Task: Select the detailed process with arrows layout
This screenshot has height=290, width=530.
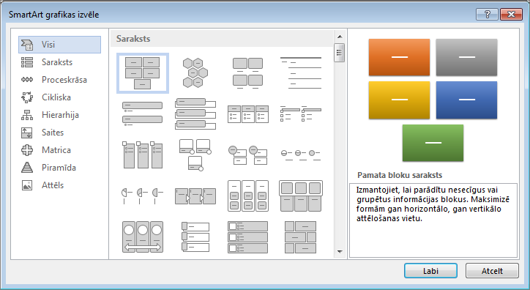Action: pyautogui.click(x=195, y=196)
